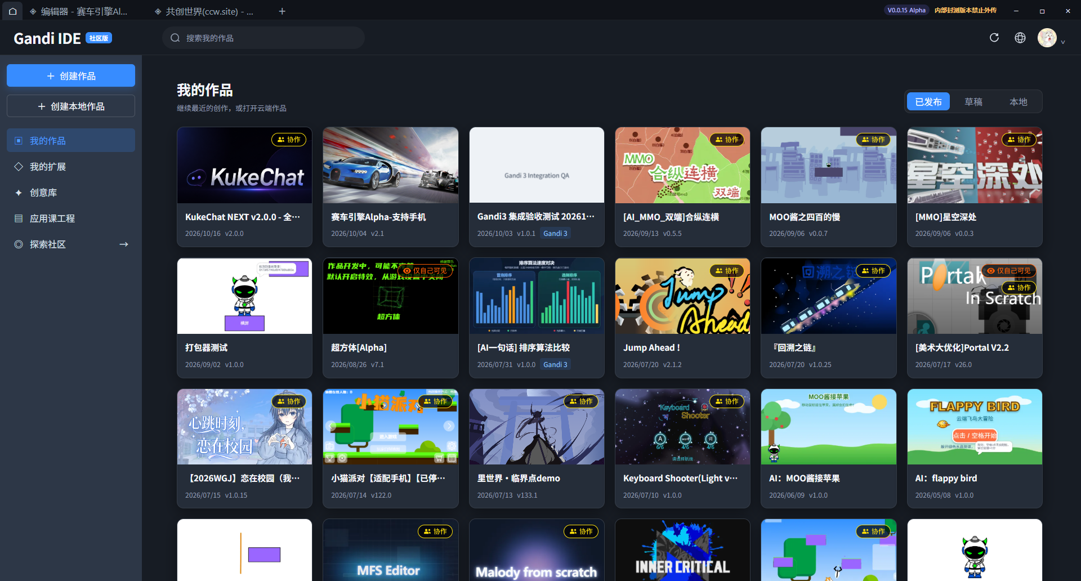1081x581 pixels.
Task: Focus the 搜索我的作品 search field
Action: (x=263, y=38)
